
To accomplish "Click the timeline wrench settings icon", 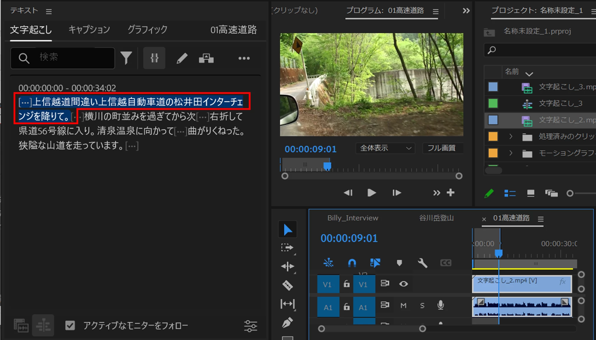I will pos(422,263).
